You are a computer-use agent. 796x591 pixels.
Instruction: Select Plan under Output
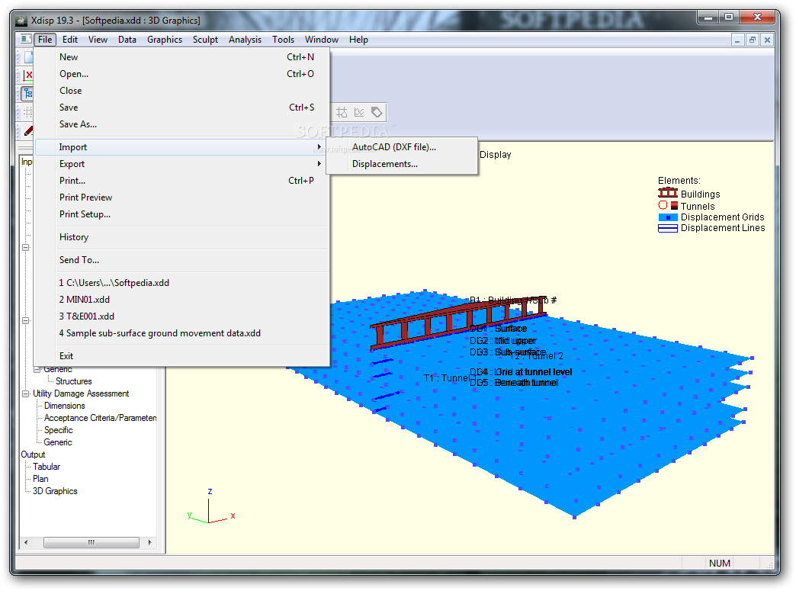[40, 479]
